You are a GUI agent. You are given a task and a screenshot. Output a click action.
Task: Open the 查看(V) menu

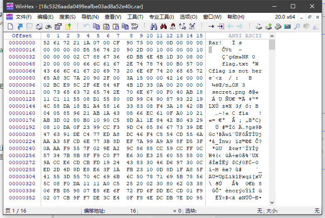[113, 17]
